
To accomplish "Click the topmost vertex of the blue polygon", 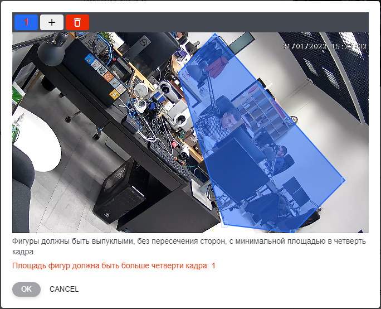I will (213, 35).
